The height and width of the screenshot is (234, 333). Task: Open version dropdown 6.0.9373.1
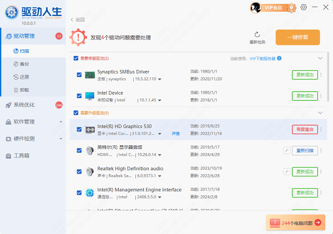click(160, 176)
